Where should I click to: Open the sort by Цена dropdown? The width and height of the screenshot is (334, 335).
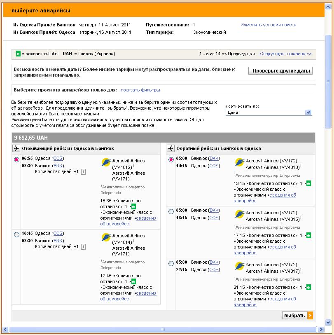[269, 112]
